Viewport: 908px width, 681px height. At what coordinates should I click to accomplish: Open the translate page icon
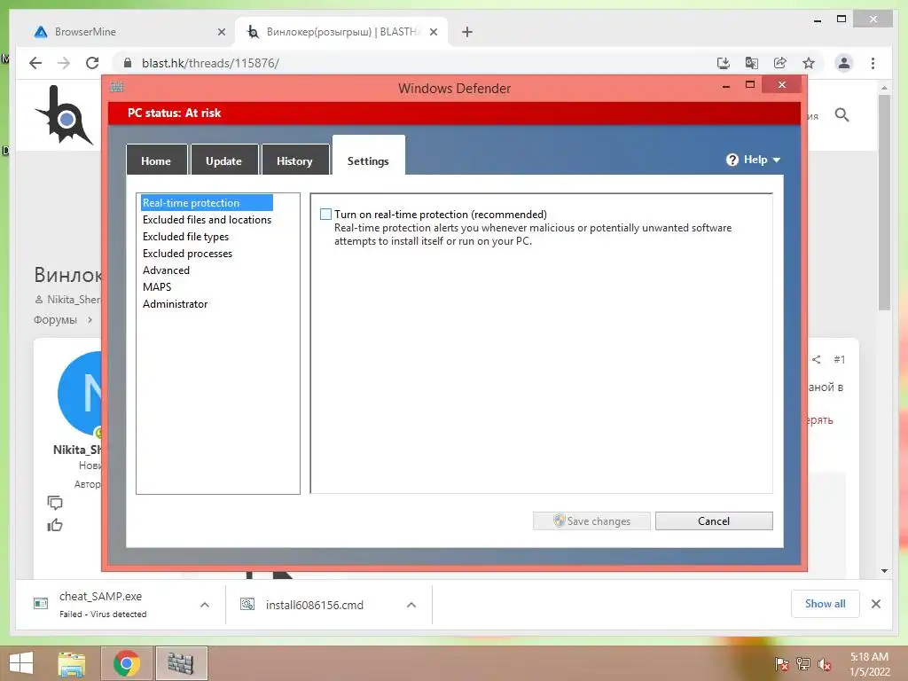[x=752, y=63]
